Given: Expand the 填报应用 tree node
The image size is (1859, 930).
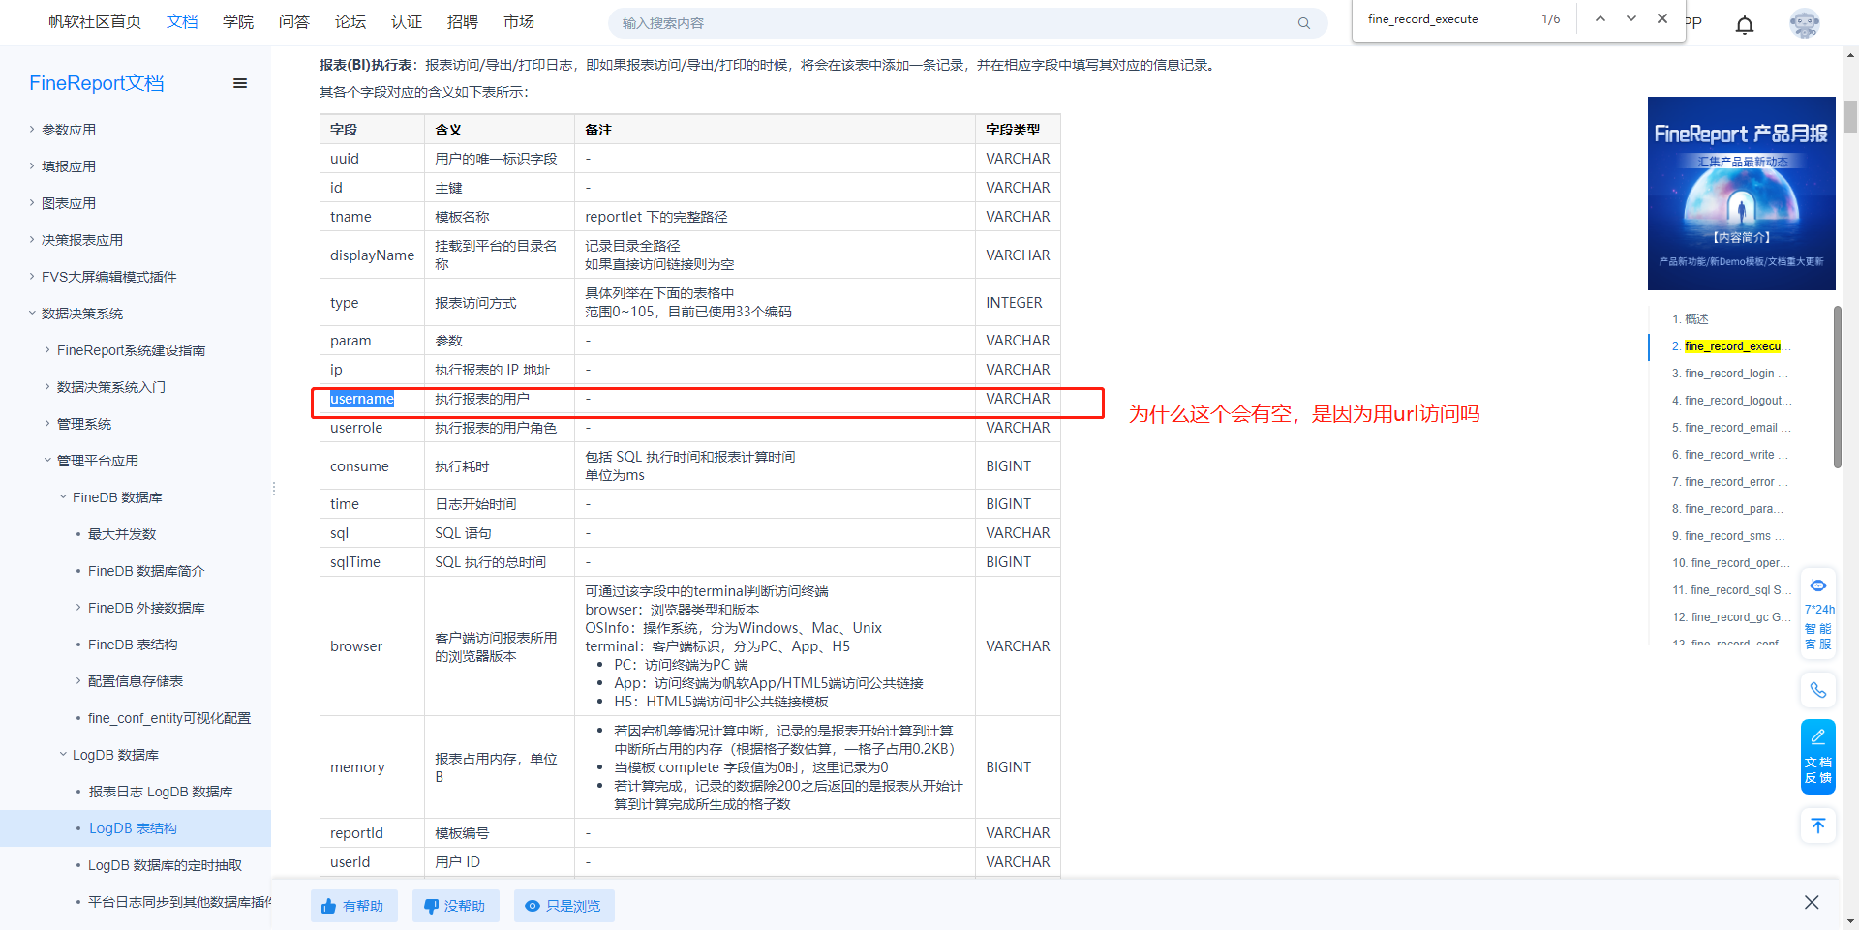Looking at the screenshot, I should (32, 166).
